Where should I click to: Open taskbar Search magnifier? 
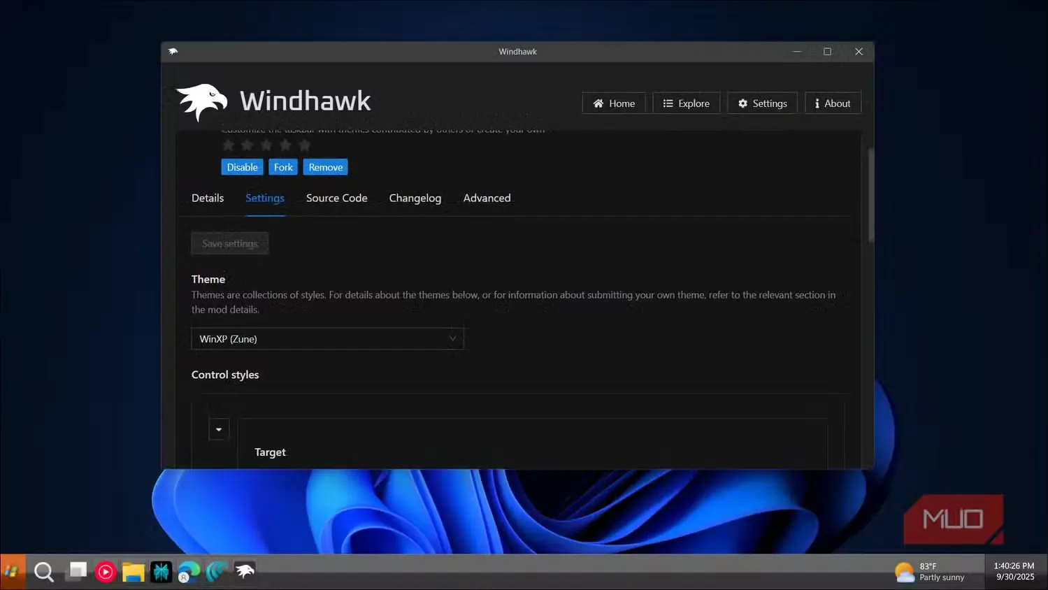click(44, 572)
